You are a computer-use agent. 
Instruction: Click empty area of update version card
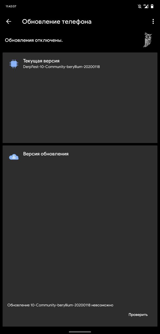pos(80,230)
